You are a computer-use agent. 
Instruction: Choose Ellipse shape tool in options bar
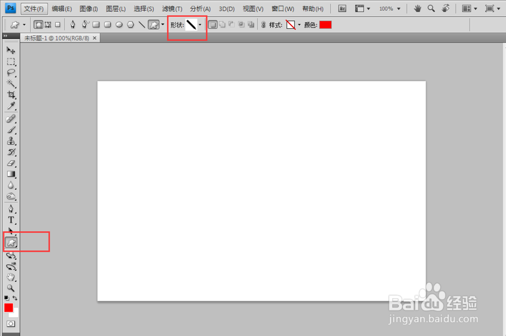[119, 24]
